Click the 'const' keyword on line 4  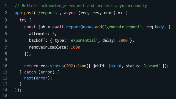(x=30, y=27)
